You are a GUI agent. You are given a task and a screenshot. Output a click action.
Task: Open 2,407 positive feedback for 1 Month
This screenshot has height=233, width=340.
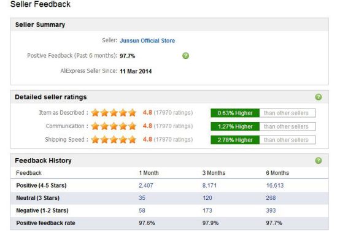(x=146, y=185)
